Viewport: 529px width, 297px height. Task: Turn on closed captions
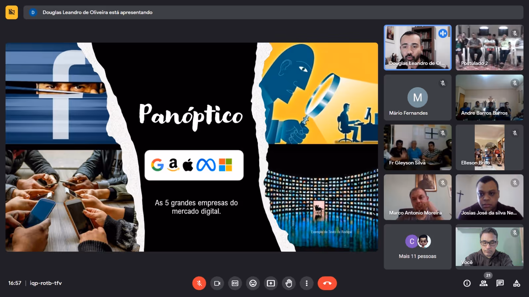pos(235,283)
